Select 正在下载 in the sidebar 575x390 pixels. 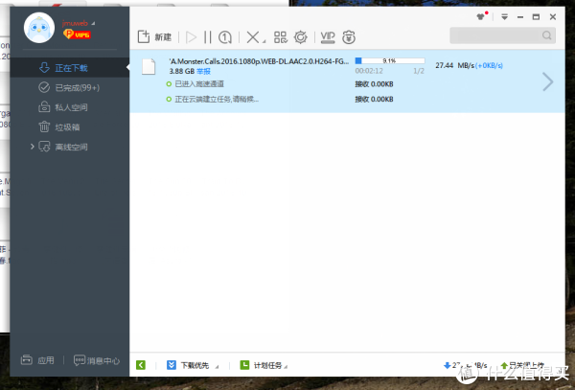click(x=67, y=68)
